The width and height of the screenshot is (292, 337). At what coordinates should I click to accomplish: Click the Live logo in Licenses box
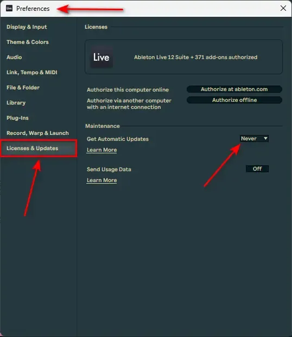[101, 57]
